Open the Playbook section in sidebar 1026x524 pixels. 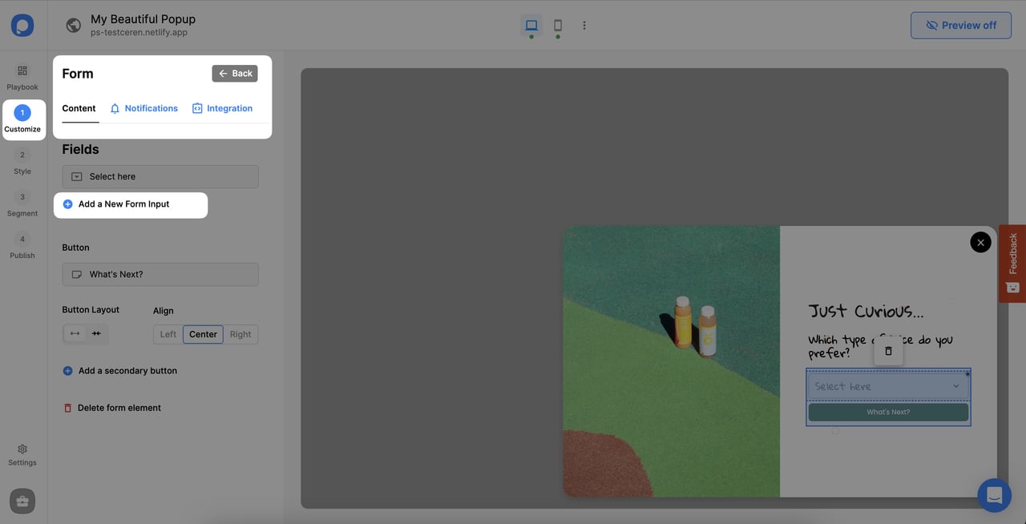(22, 77)
